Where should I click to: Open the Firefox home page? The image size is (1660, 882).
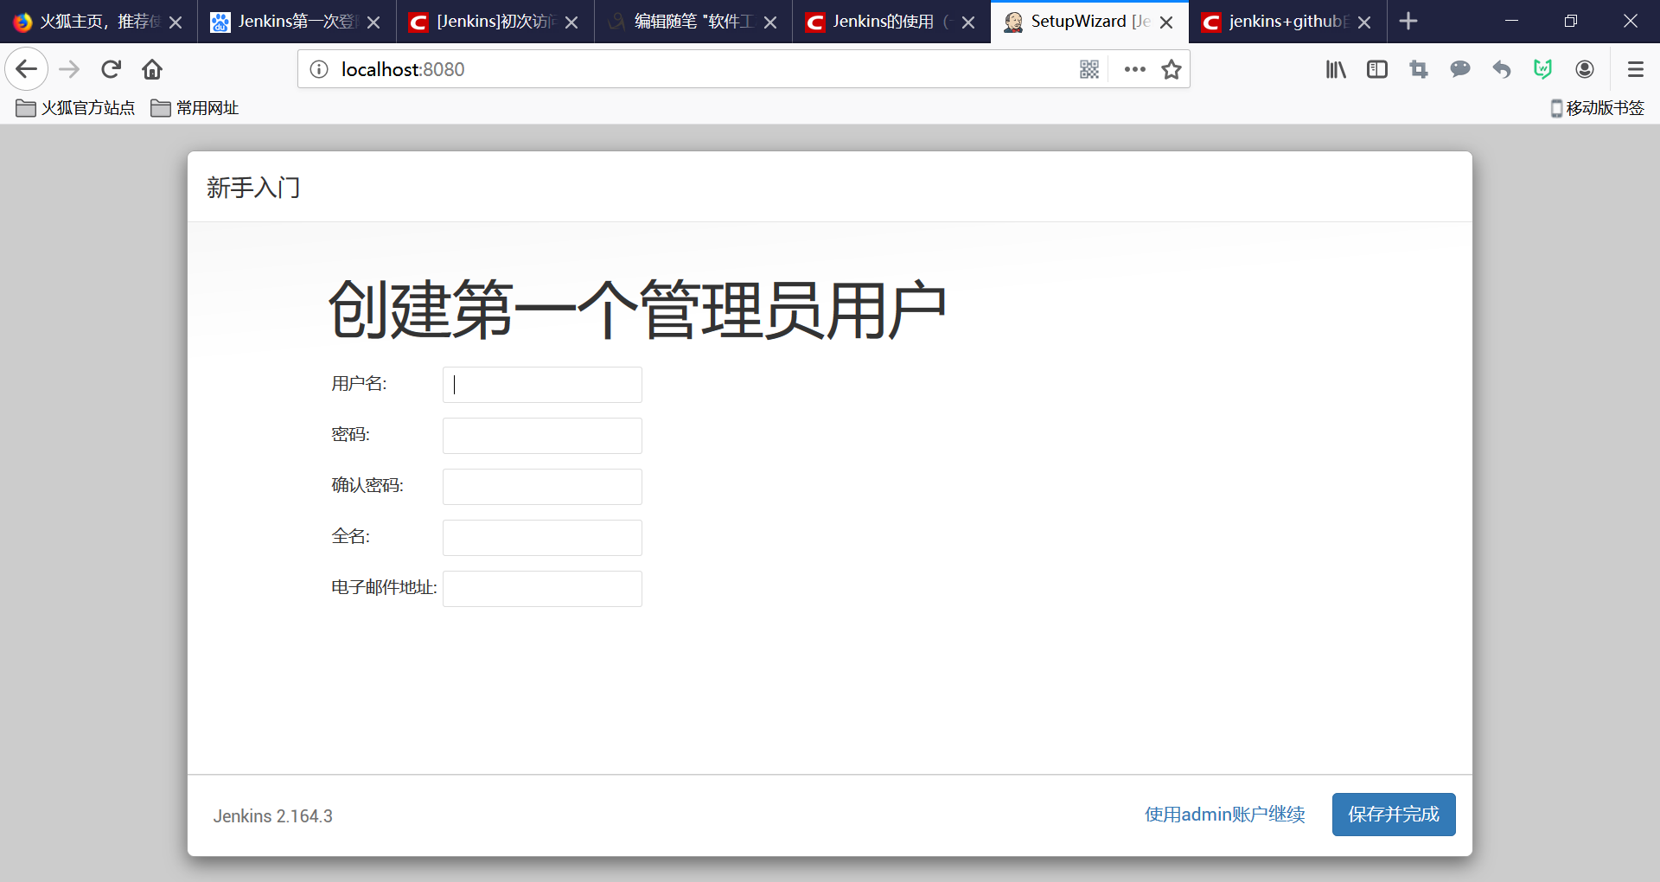point(152,69)
